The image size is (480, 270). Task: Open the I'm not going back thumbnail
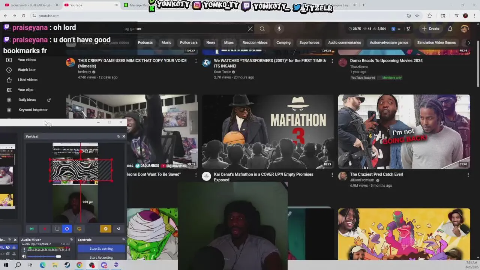(404, 132)
